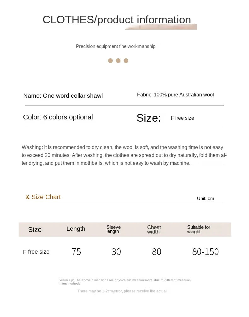Click the & Size Chart heading

coord(43,197)
